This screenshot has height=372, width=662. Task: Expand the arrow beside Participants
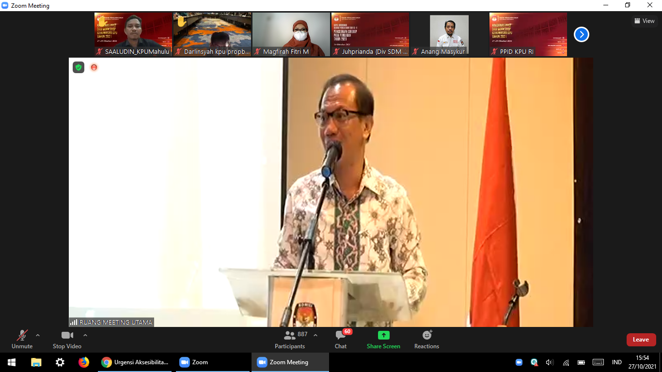(x=315, y=335)
